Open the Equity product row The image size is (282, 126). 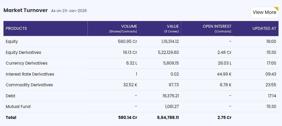click(x=12, y=41)
